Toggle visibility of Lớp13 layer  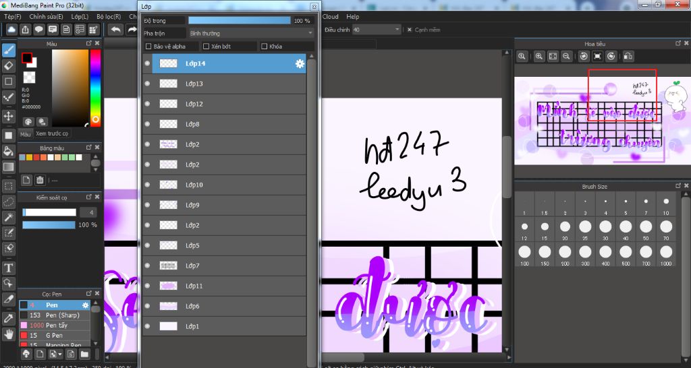[147, 84]
